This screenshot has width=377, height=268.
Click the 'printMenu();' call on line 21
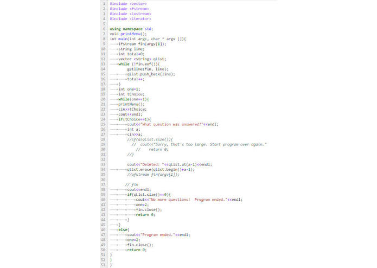point(131,104)
